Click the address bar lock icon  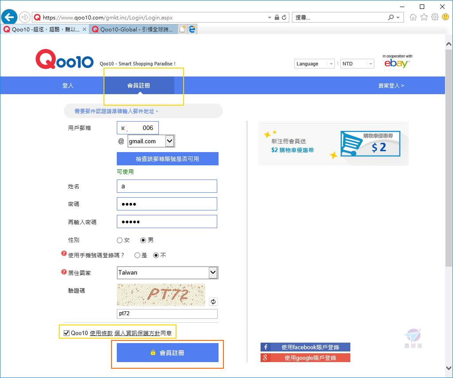pyautogui.click(x=277, y=17)
